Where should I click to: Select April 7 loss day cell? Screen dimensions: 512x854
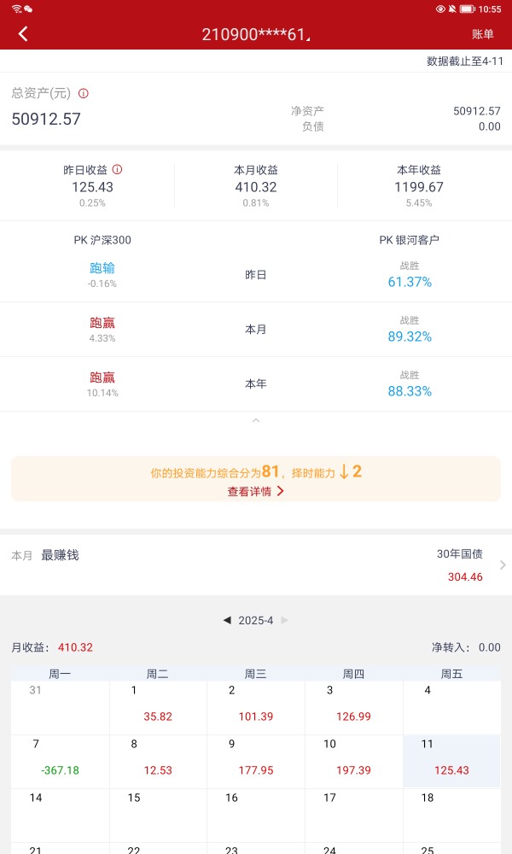pyautogui.click(x=60, y=761)
